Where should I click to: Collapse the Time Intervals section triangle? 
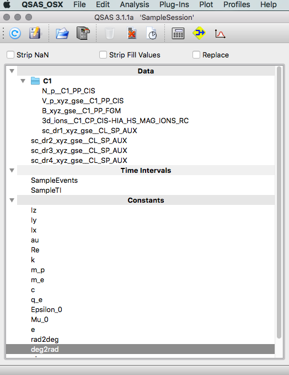click(x=12, y=171)
